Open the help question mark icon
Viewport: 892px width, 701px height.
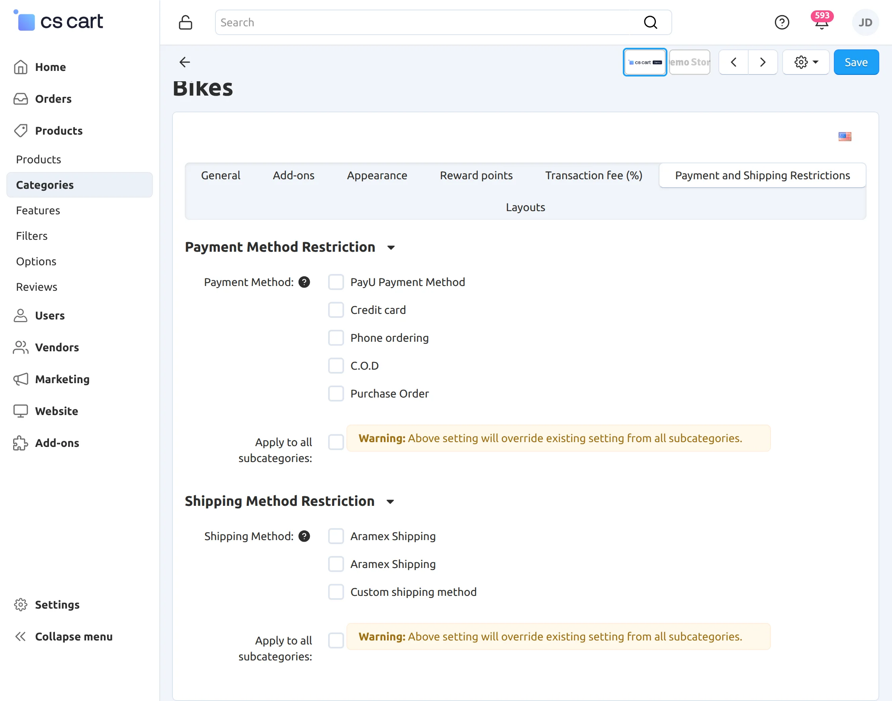click(x=782, y=22)
